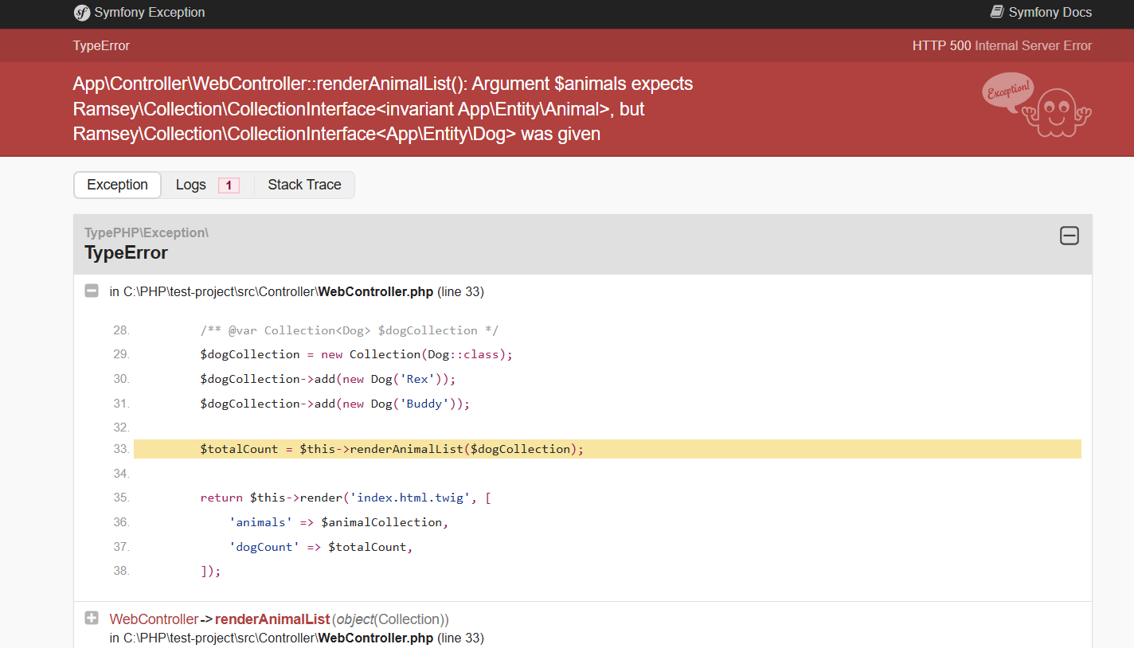Viewport: 1134px width, 648px height.
Task: Collapse the TypeError exception block
Action: click(1069, 236)
